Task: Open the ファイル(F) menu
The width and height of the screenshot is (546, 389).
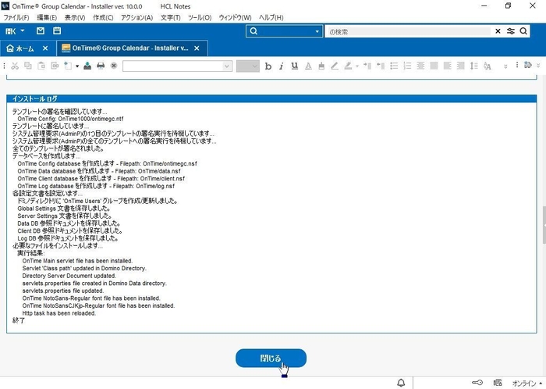Action: [x=16, y=17]
